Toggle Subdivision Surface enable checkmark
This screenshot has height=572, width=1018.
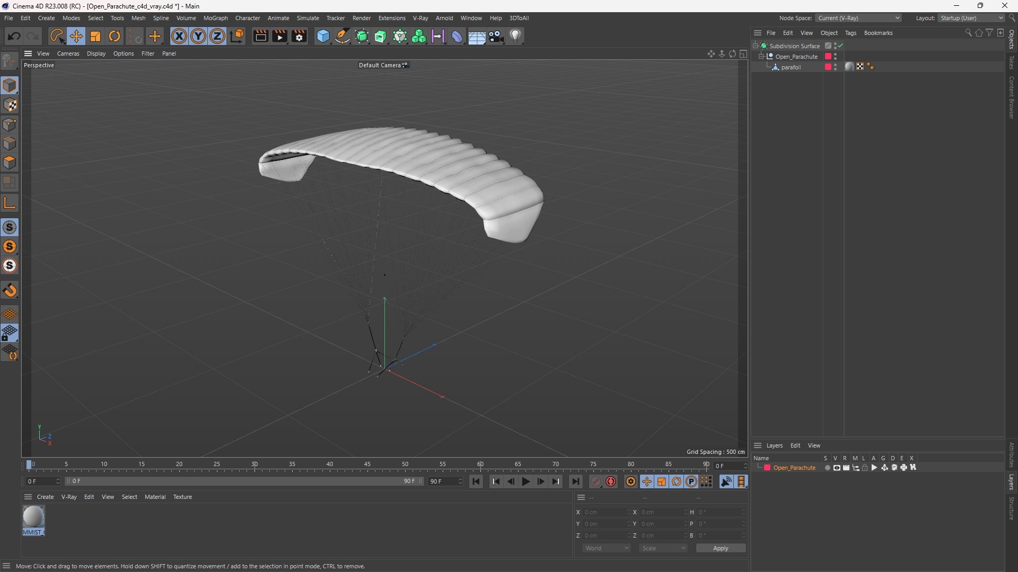coord(841,46)
